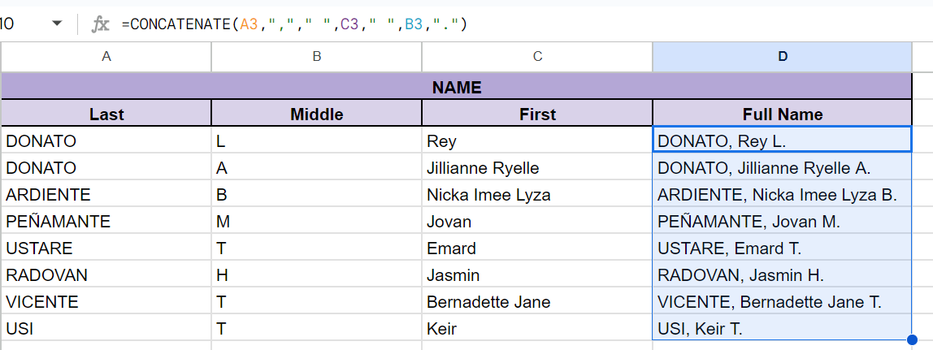The height and width of the screenshot is (350, 933).
Task: Click the blue fill handle dot
Action: pos(911,339)
